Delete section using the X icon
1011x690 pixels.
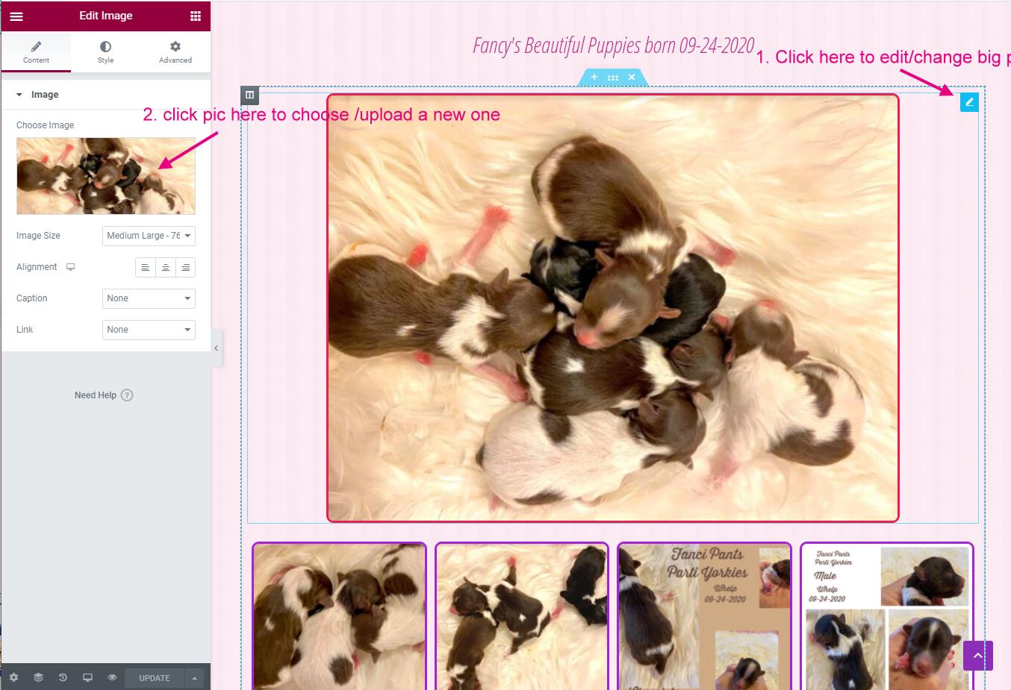(632, 77)
